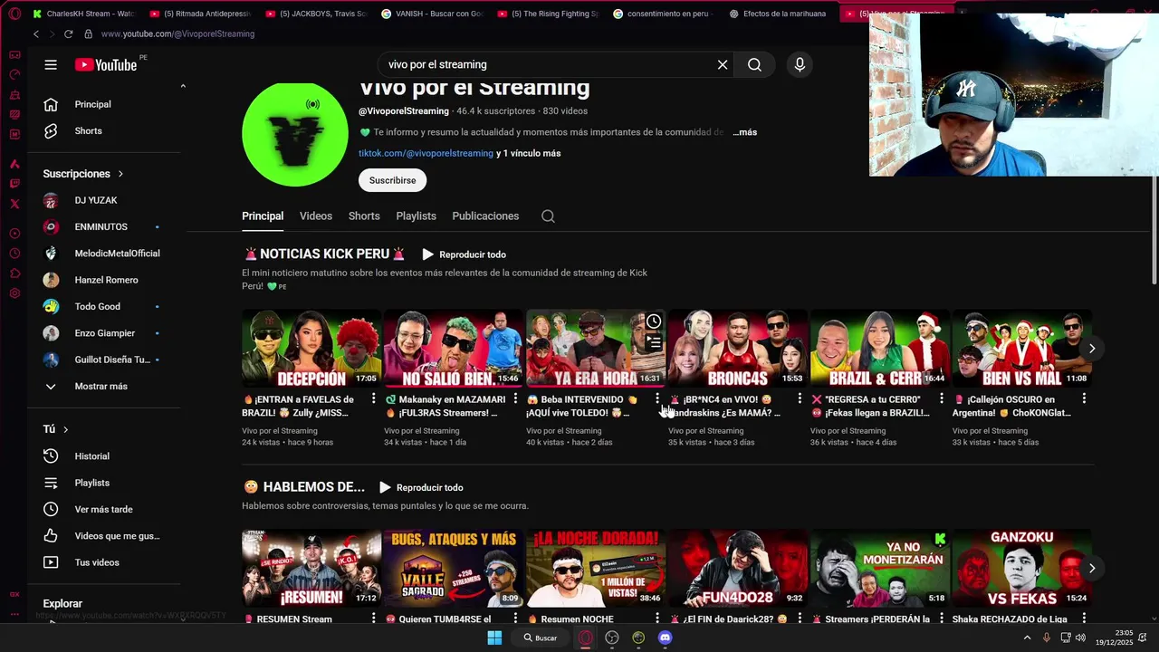Open the GANZOKU VS FEKAS video thumbnail
This screenshot has width=1159, height=652.
1021,568
